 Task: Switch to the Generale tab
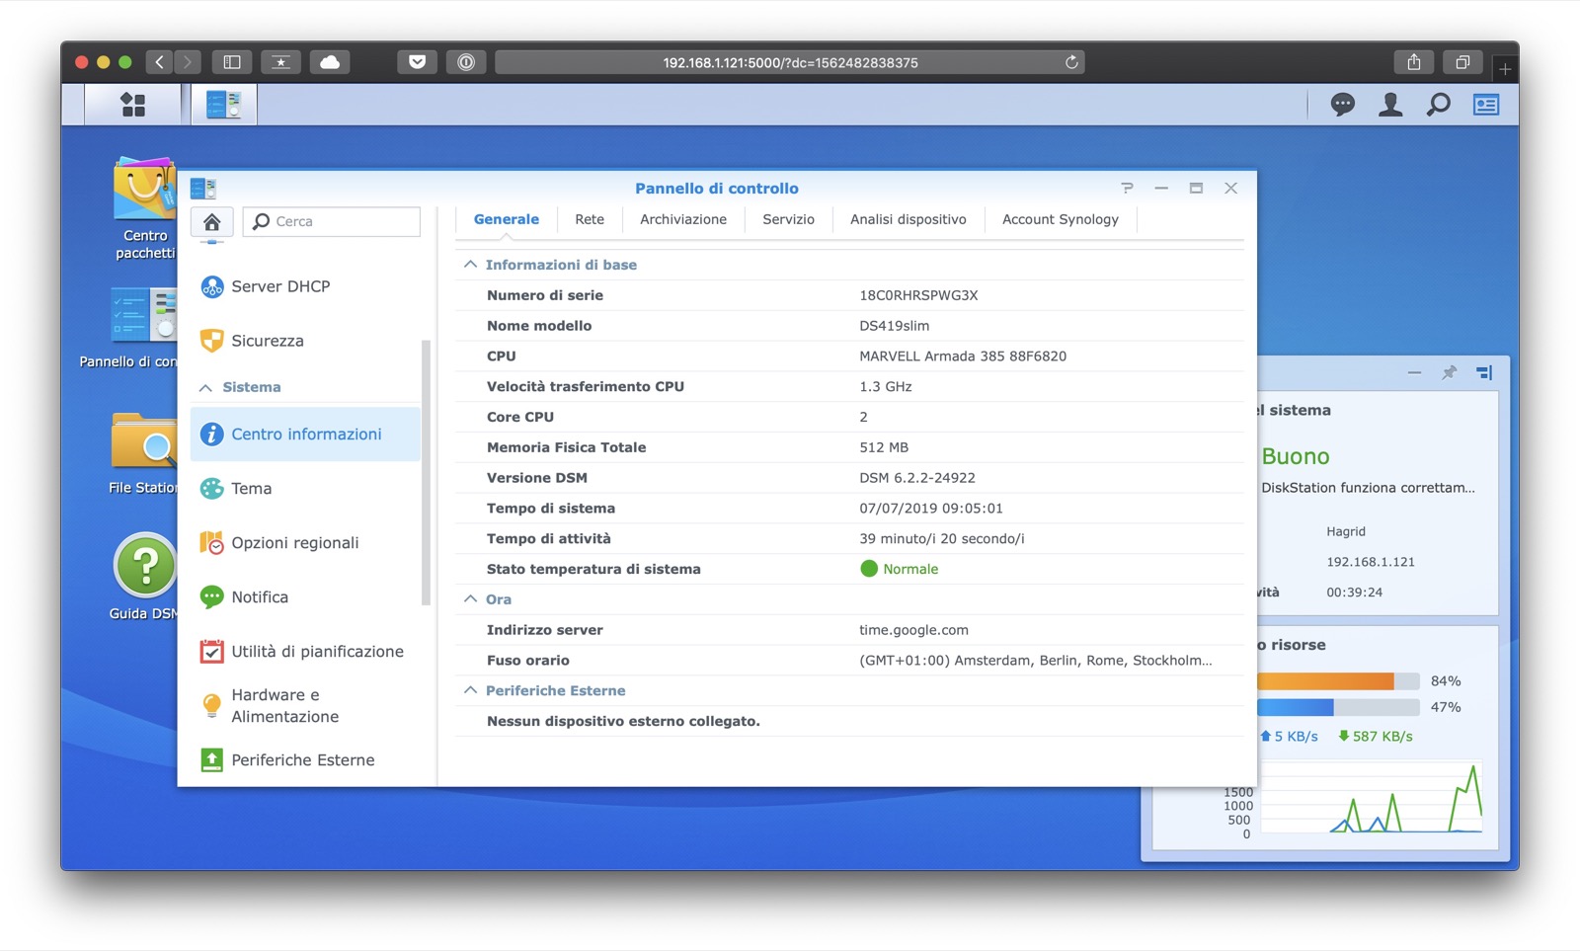pyautogui.click(x=507, y=219)
